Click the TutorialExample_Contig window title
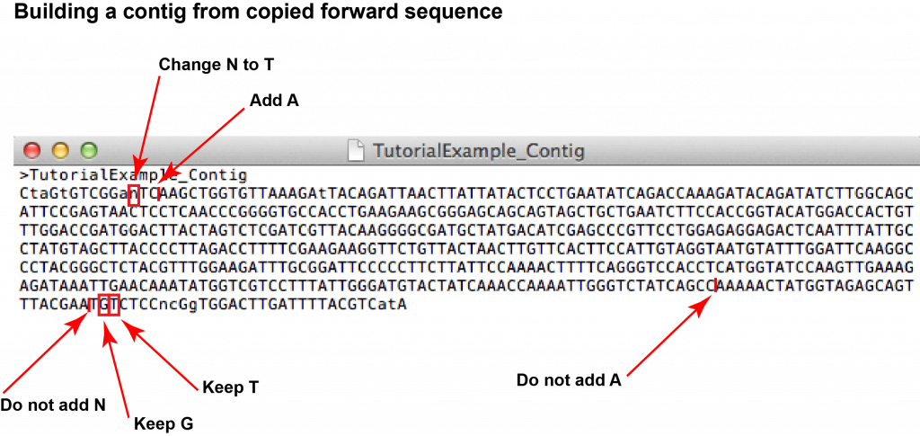 pyautogui.click(x=479, y=152)
